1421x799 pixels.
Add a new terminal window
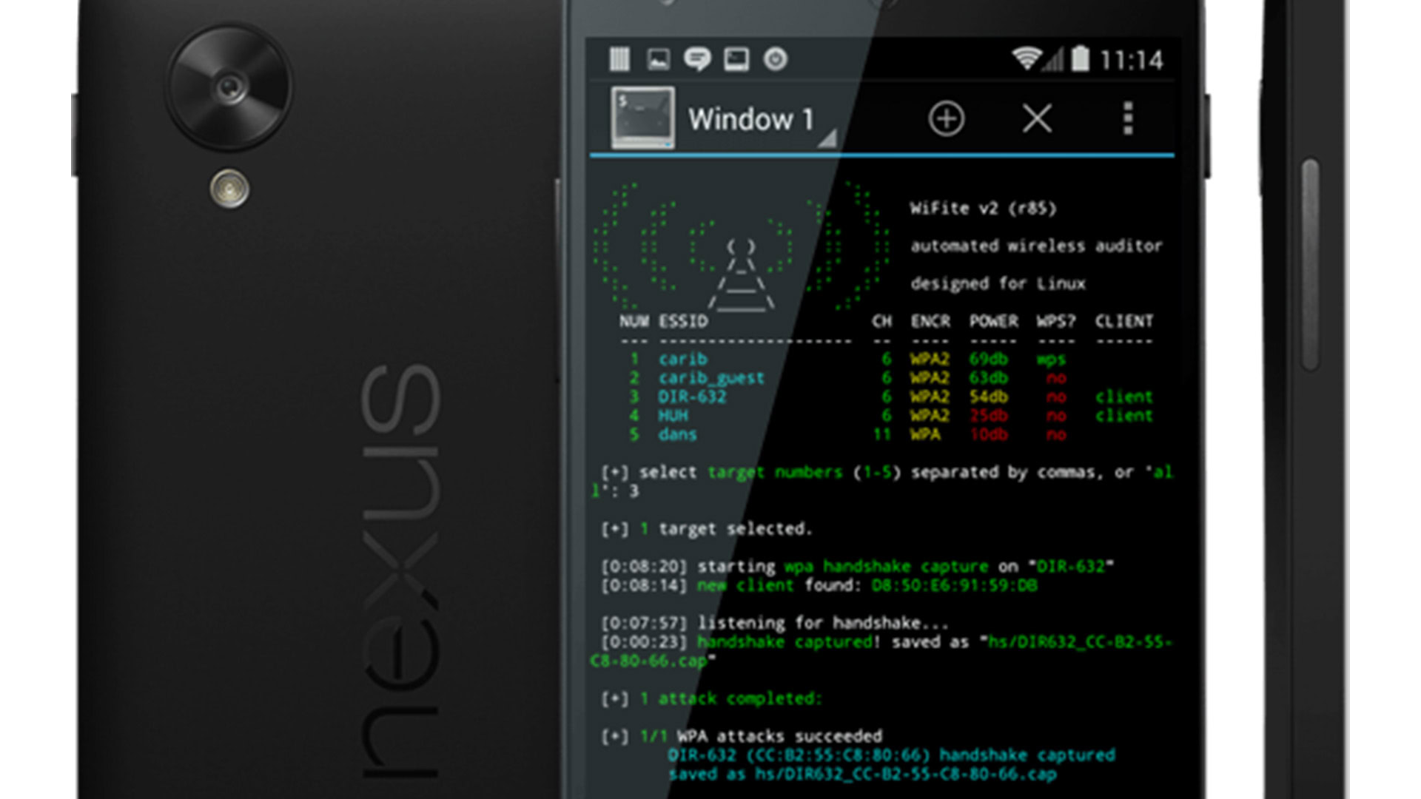click(x=946, y=118)
